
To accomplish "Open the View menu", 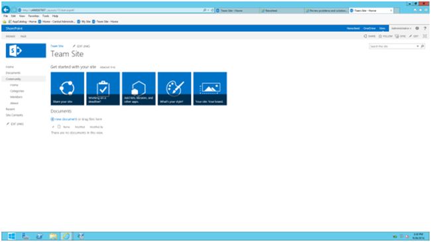I will 22,16.
